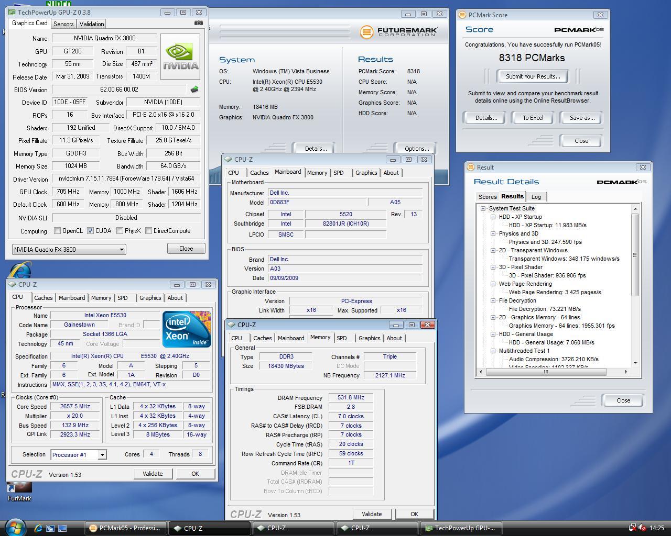Click the Futuremark Corporation logo
Image resolution: width=671 pixels, height=536 pixels.
pos(399,32)
